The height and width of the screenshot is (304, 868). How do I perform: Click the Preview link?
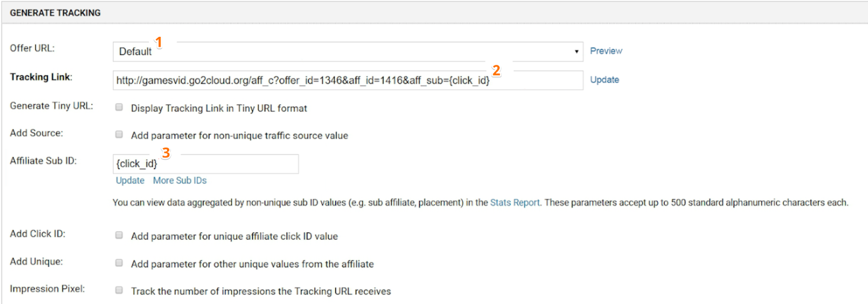(x=606, y=51)
